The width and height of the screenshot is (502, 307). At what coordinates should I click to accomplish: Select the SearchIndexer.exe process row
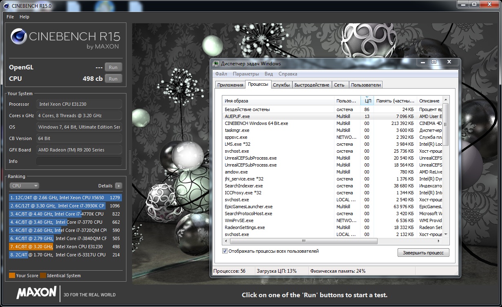tap(332, 186)
